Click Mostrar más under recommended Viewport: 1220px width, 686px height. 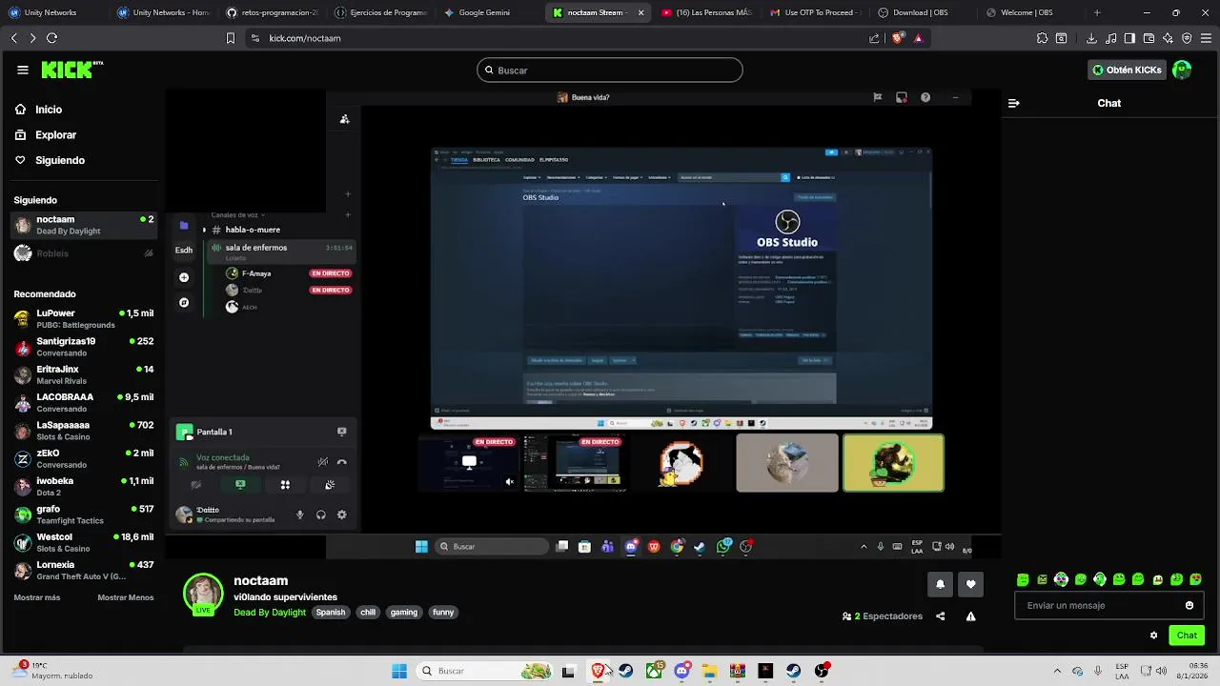[x=37, y=597]
